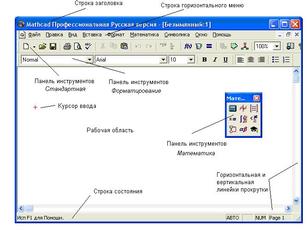Viewport: 307px width, 226px height.
Task: Click the horizontal scrollbar right arrow
Action: (288, 208)
